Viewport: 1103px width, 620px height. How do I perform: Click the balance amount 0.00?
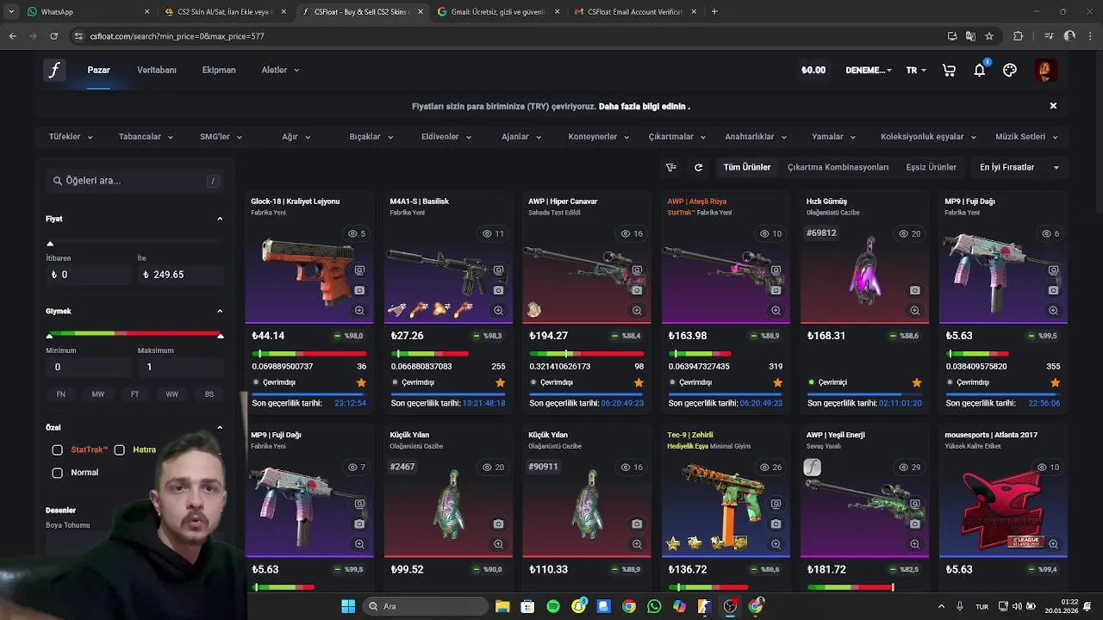point(813,71)
